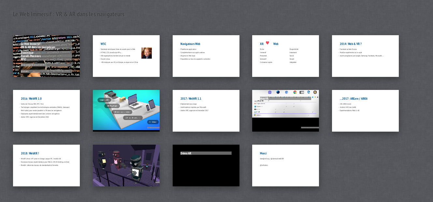Click the Google Chrome icon in WebVR table
Viewport: 433px width, 202px height.
pos(295,93)
